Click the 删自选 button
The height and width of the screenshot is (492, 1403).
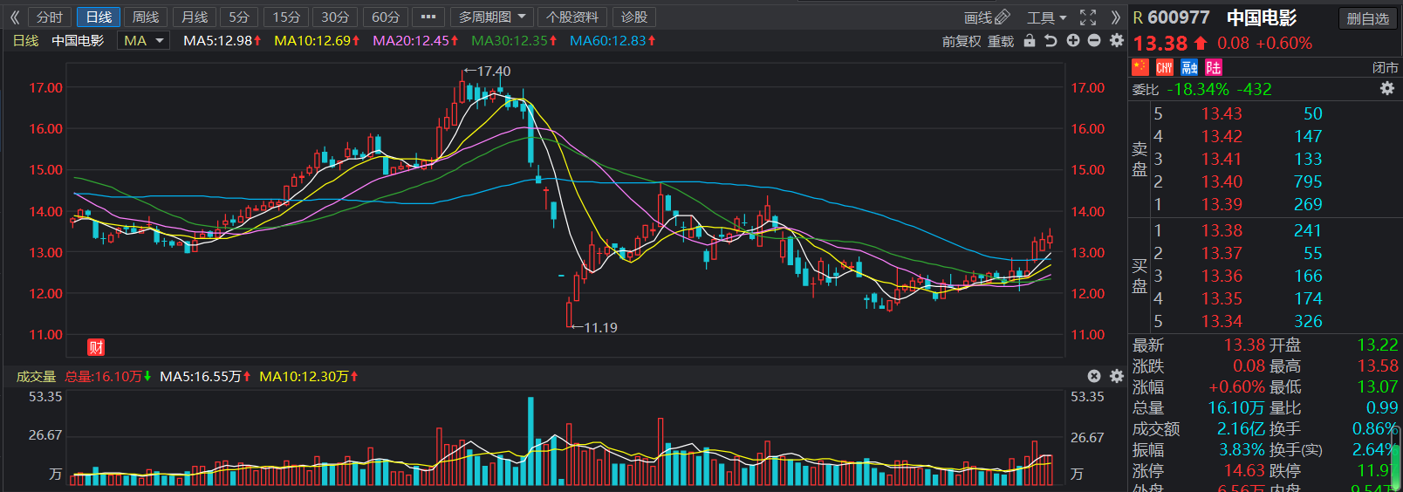point(1367,18)
